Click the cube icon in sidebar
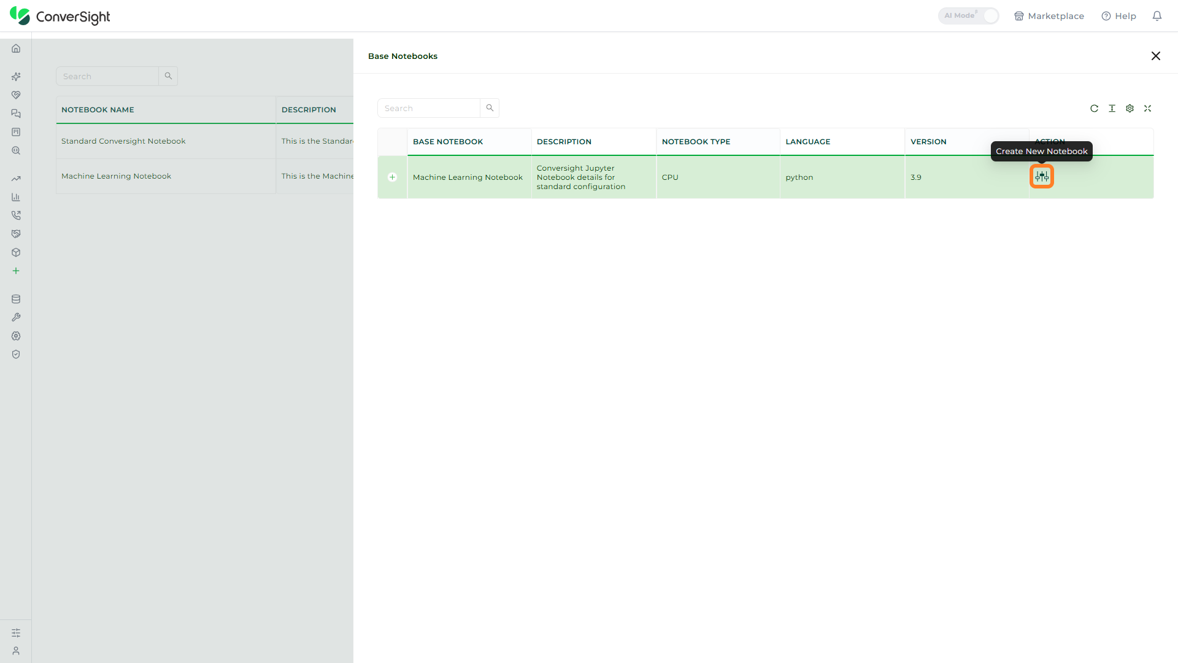Viewport: 1178px width, 663px height. (16, 252)
